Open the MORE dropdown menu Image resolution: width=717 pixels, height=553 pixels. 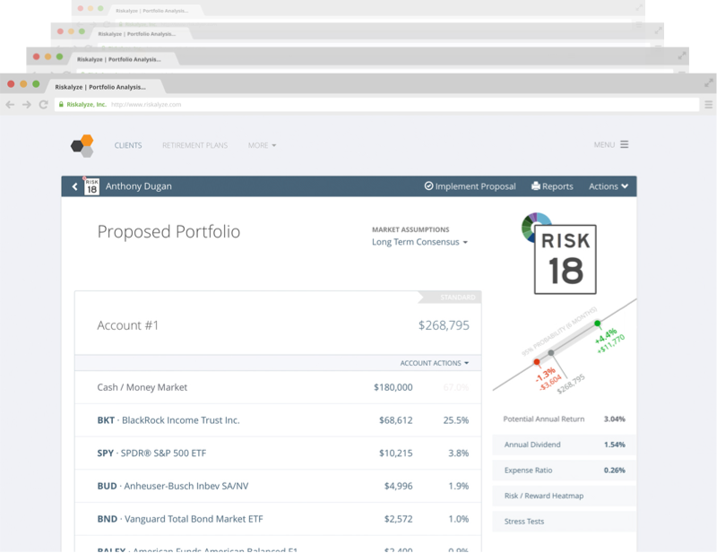pyautogui.click(x=262, y=145)
